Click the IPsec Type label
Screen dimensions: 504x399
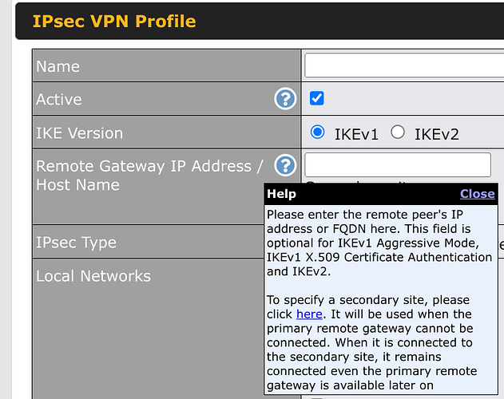(76, 243)
